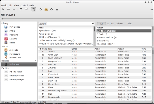Screen dimensions: 154x104
Task: Open the Music menu
Action: (4, 5)
